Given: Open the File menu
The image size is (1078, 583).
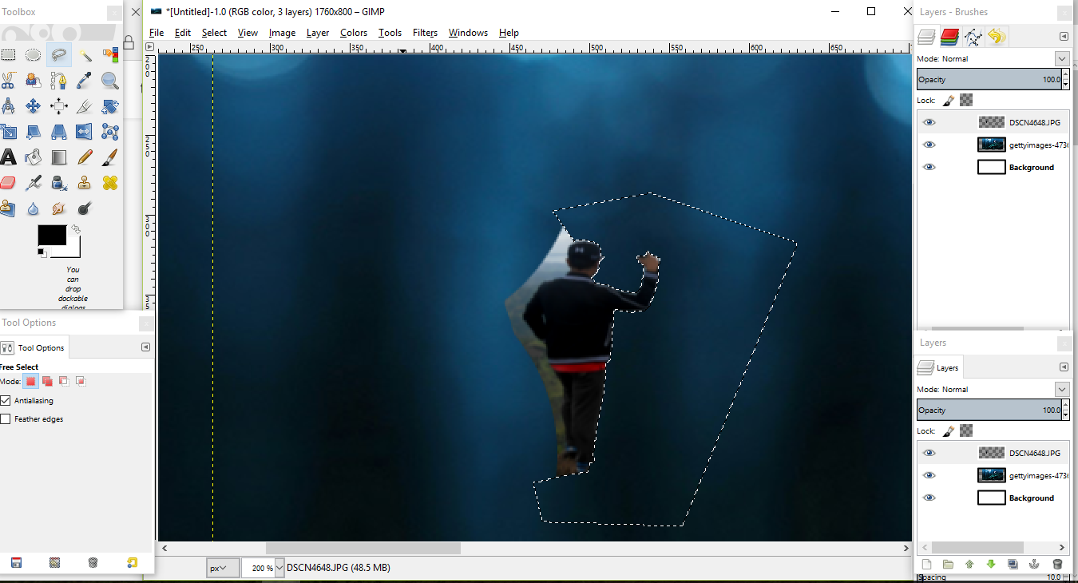Looking at the screenshot, I should (157, 33).
